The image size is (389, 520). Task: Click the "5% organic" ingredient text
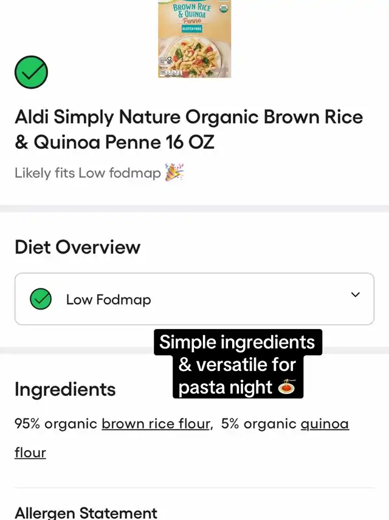click(259, 424)
